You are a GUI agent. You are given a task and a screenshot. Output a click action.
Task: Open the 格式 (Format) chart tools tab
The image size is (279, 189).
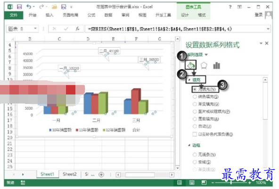click(x=202, y=15)
